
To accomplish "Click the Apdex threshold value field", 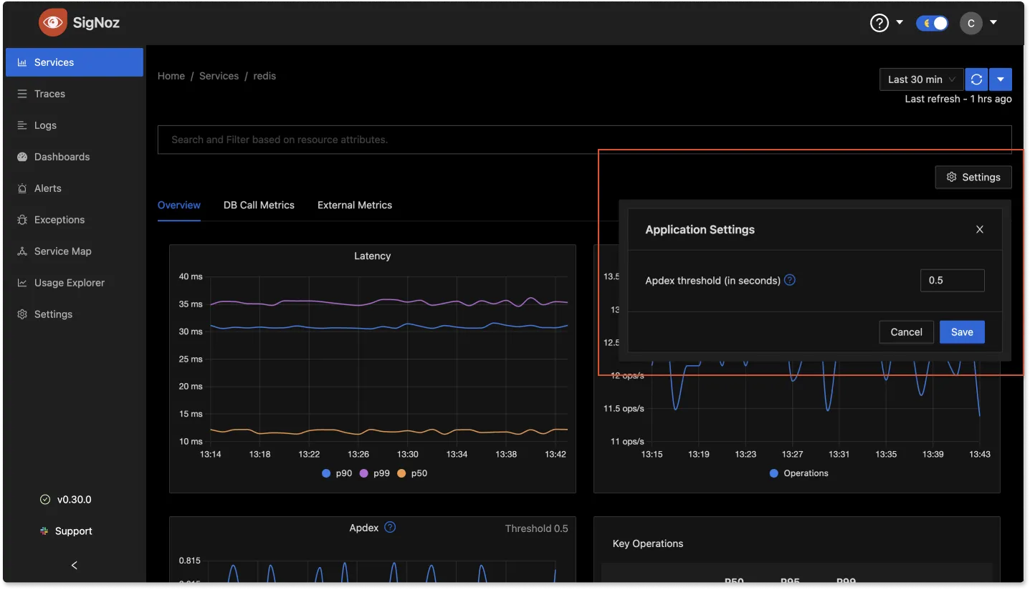I will coord(953,280).
